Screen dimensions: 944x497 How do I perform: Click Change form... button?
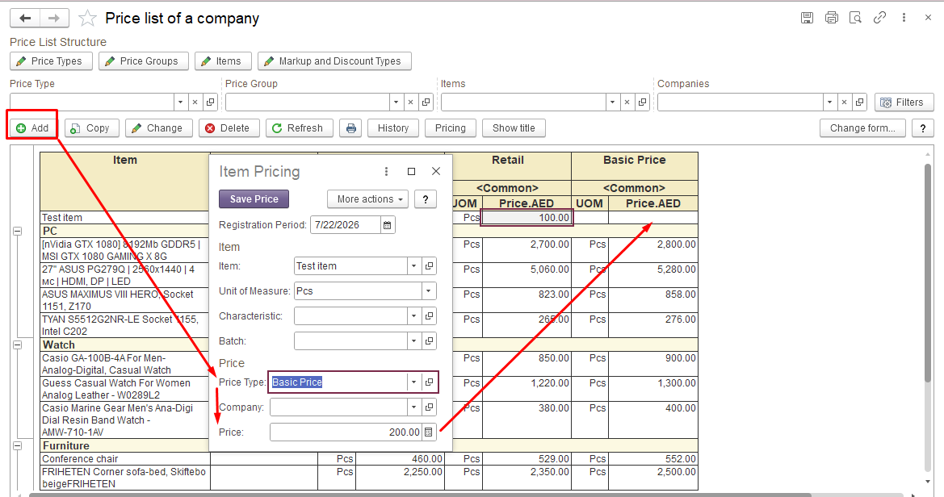pos(862,128)
